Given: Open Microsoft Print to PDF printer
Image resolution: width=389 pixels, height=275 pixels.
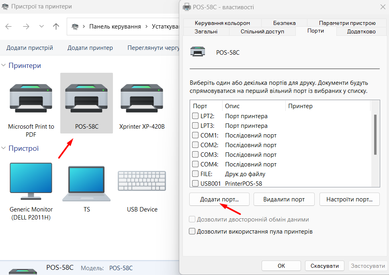Looking at the screenshot, I should pos(31,98).
